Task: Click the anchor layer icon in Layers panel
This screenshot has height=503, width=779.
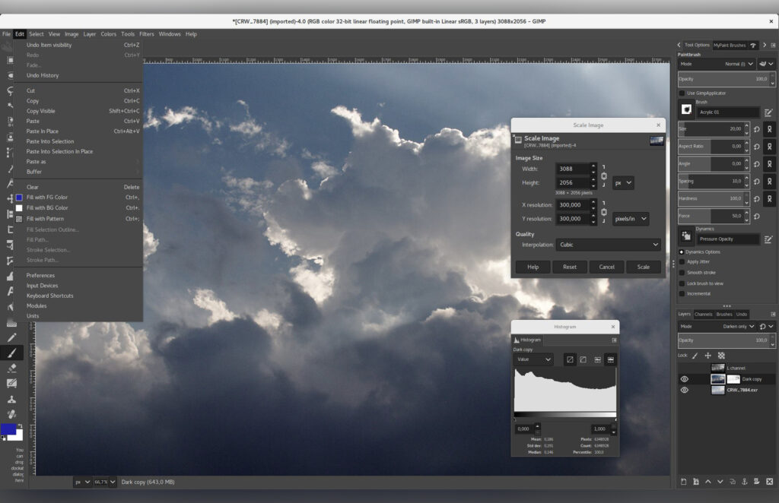Action: [744, 482]
